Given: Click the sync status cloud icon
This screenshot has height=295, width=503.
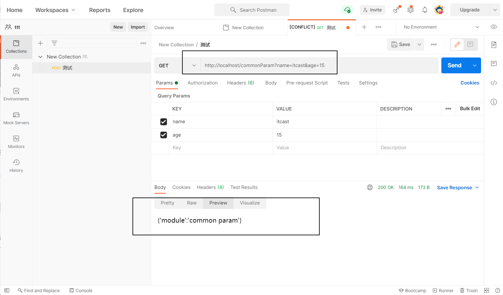Looking at the screenshot, I should coord(347,10).
